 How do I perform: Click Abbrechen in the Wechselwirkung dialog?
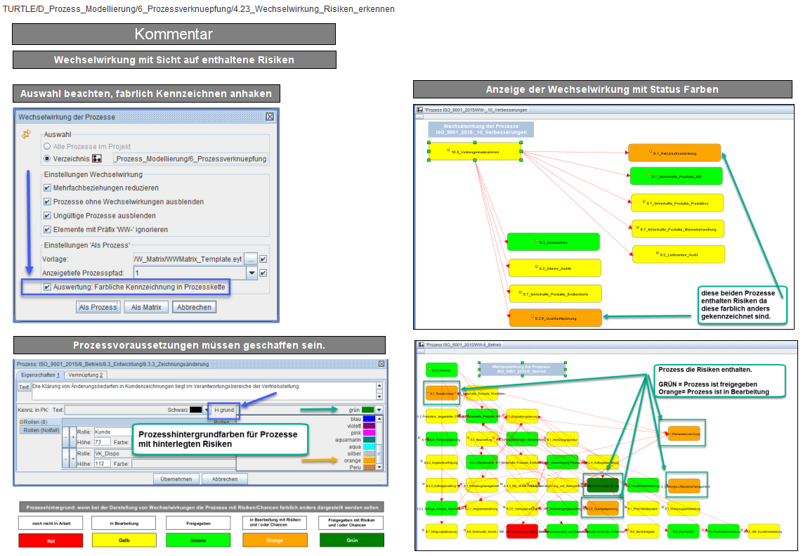tap(194, 307)
